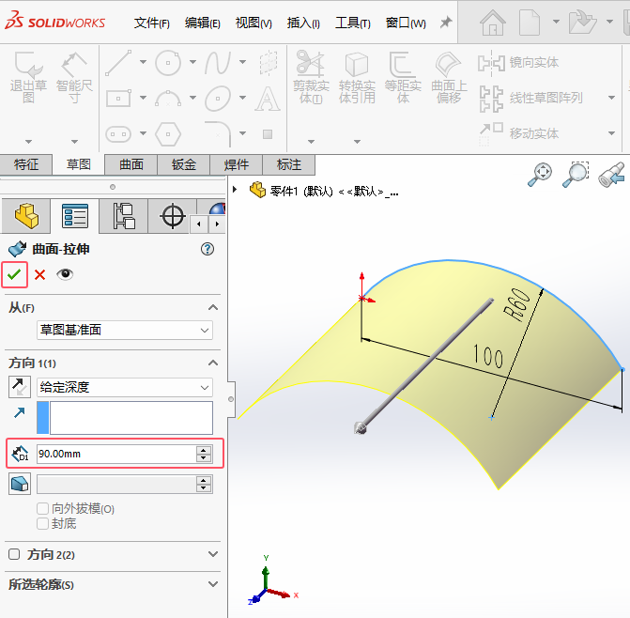Click the green checkmark to confirm surface extrude

point(14,275)
